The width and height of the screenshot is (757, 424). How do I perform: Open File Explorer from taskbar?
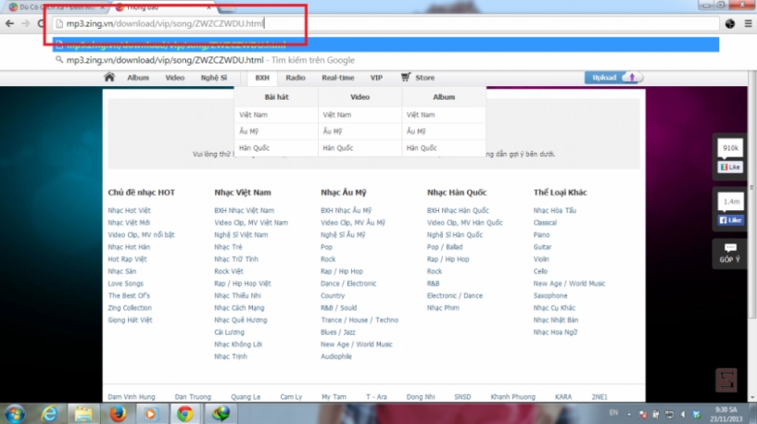coord(83,414)
